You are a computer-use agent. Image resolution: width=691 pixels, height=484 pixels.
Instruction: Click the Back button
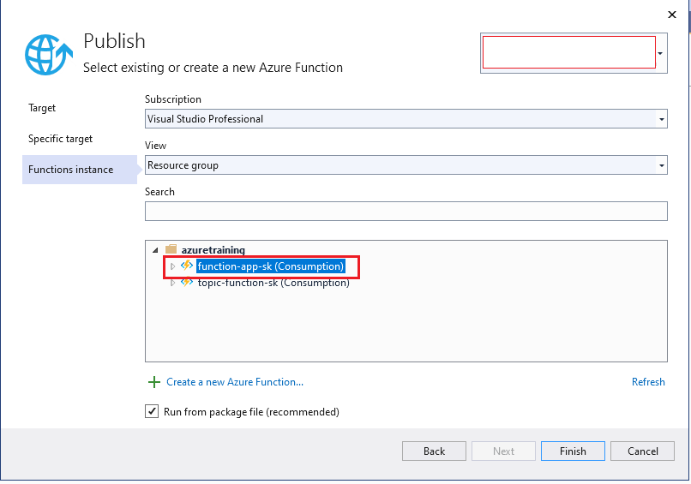point(434,451)
